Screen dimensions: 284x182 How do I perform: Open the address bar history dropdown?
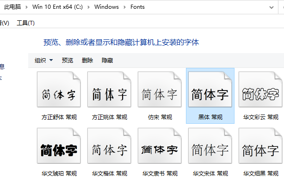(x=272, y=7)
